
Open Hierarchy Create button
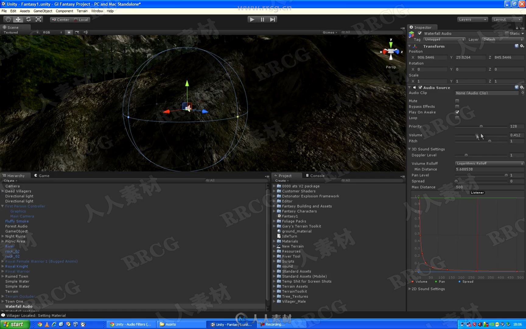click(x=10, y=181)
